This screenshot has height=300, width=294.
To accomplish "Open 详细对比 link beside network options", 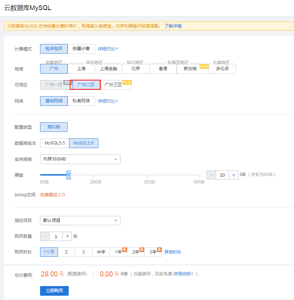I will (x=108, y=101).
